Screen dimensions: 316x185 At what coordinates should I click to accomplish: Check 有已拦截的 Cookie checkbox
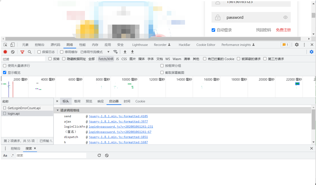205,59
